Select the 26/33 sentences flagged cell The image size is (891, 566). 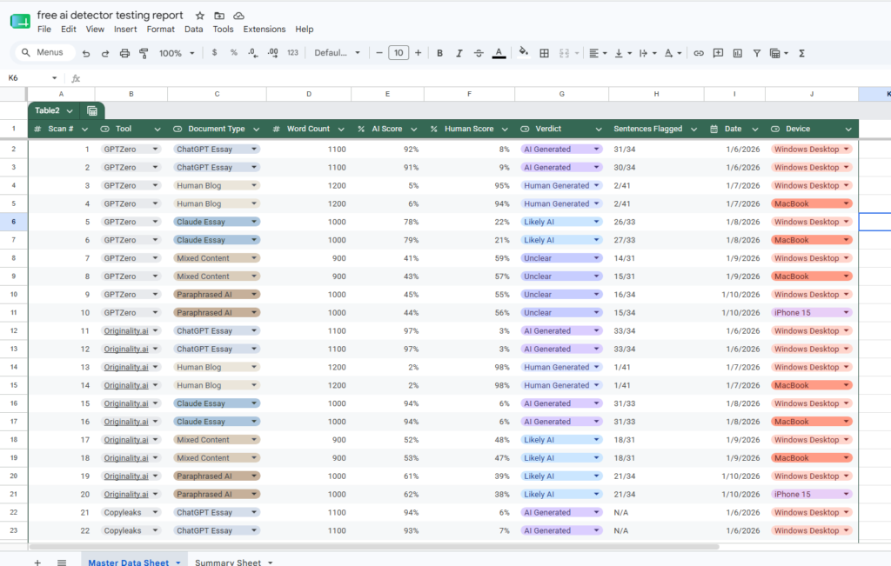(x=656, y=222)
